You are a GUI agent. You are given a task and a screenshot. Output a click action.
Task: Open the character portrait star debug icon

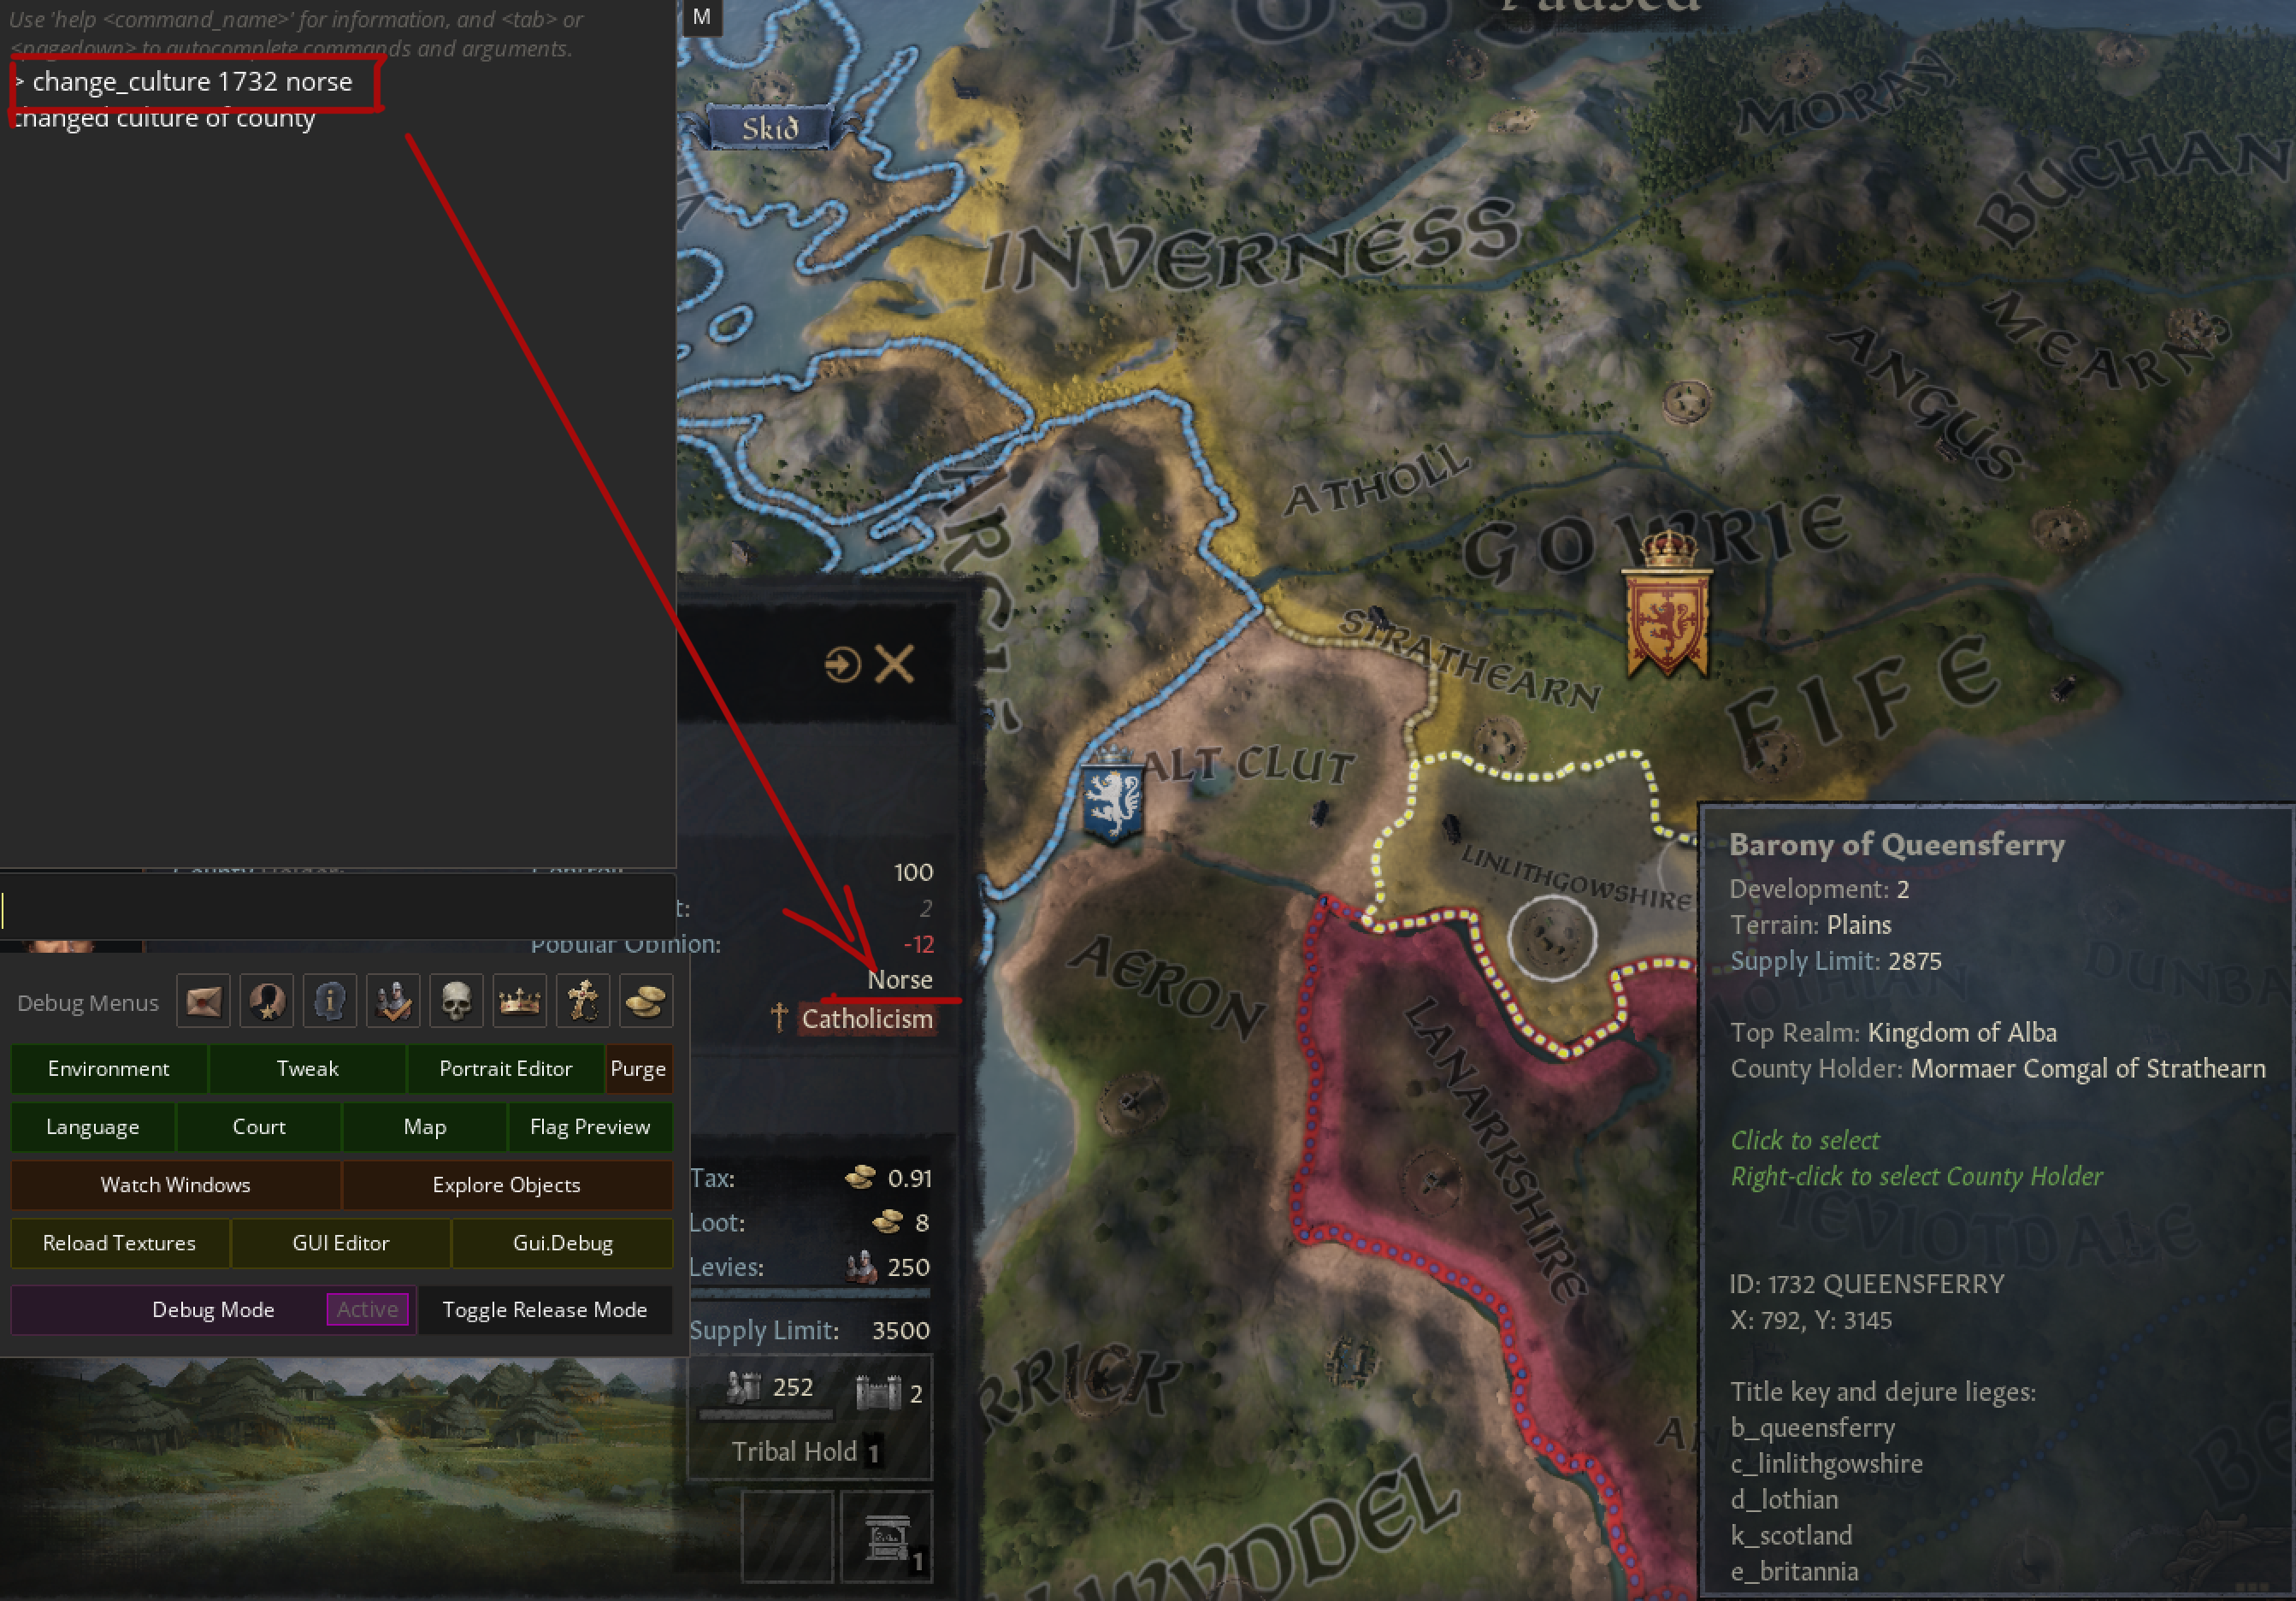[x=267, y=1001]
